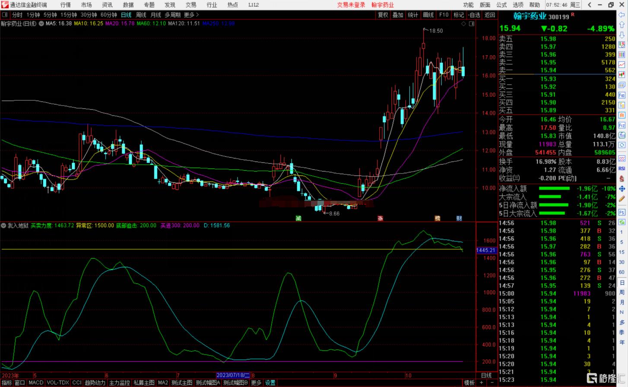
Task: Switch chart to 1分钟 period
Action: tap(33, 15)
